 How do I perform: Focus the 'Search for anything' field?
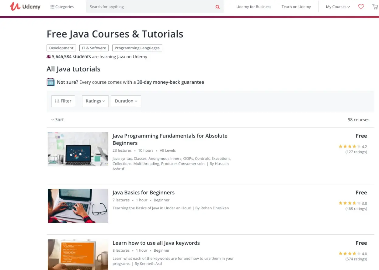coord(150,7)
